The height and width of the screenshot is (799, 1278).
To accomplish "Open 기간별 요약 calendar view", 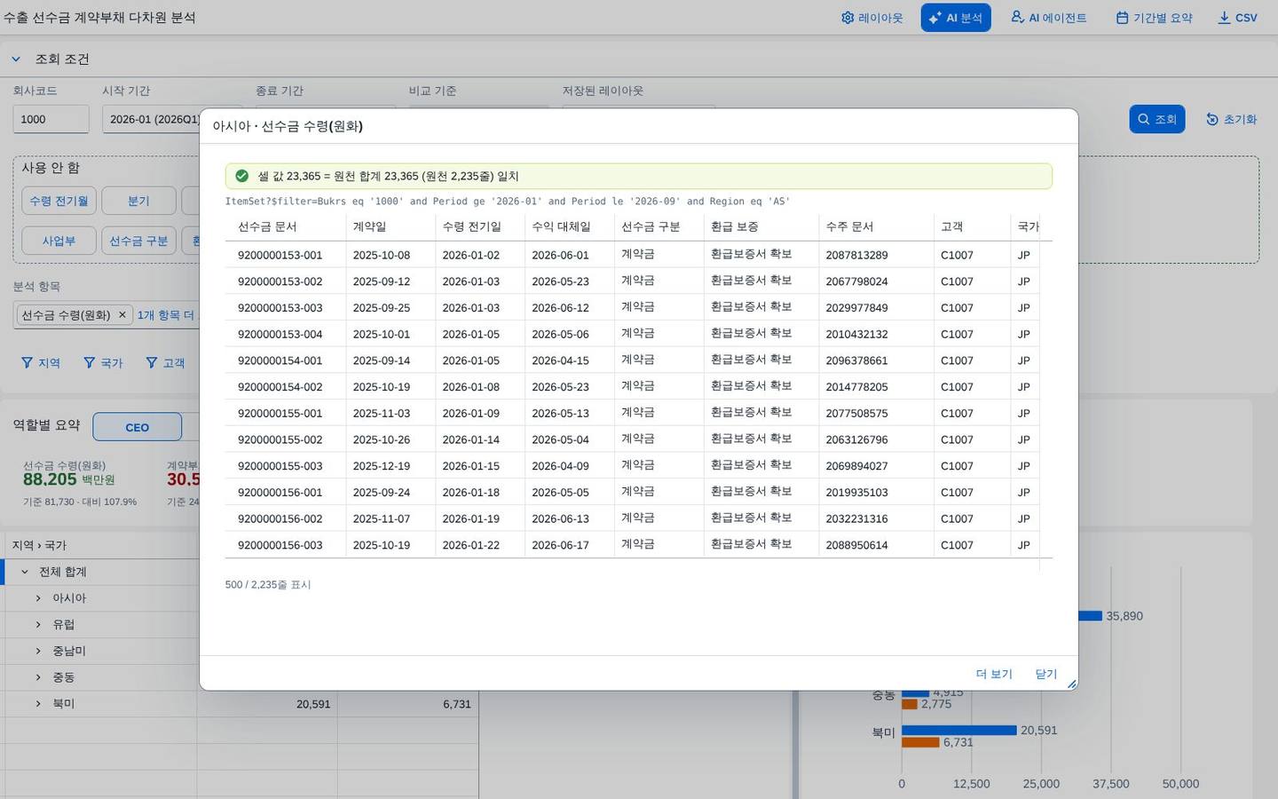I will (x=1154, y=18).
